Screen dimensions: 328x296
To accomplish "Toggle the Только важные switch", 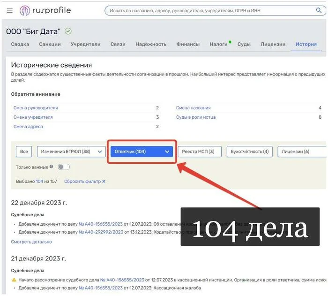I will (x=64, y=167).
